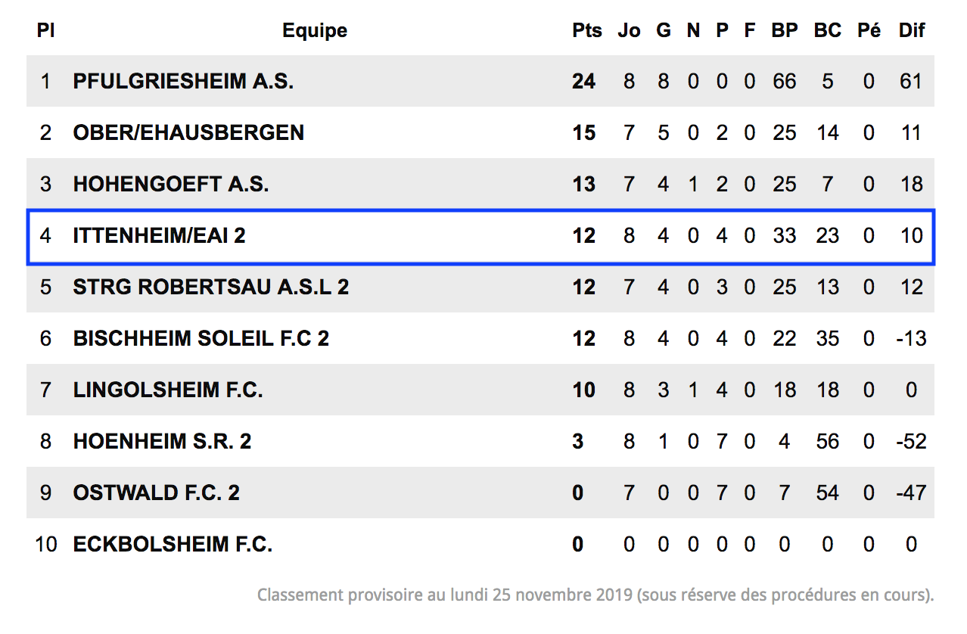Viewport: 967px width, 634px height.
Task: Open the OSTWALD F.C. 2 entry
Action: point(157,493)
